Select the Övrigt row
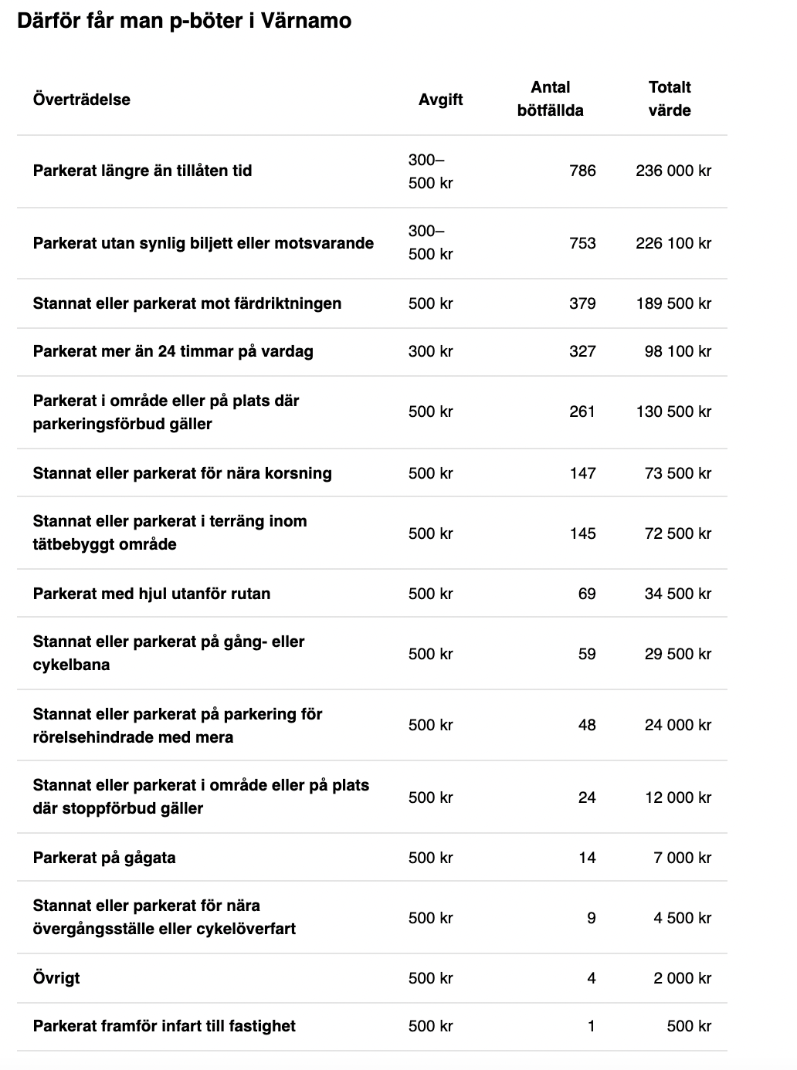Image resolution: width=797 pixels, height=1070 pixels. [372, 978]
